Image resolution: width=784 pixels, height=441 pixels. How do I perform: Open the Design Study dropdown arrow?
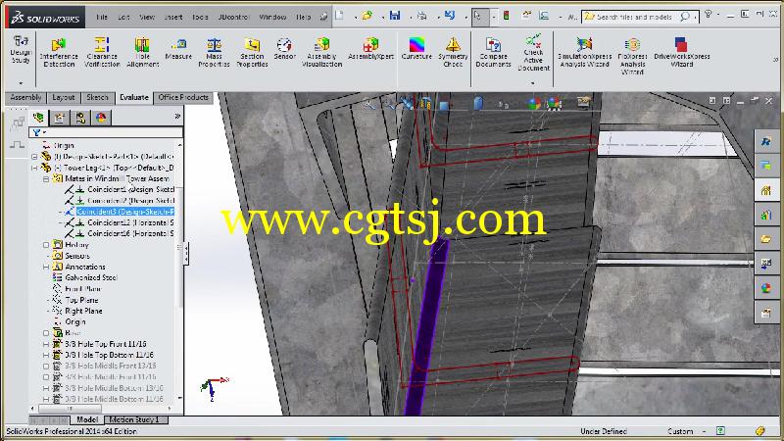pos(21,82)
